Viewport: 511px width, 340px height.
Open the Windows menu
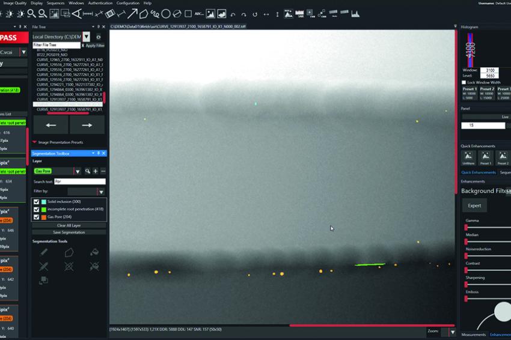(76, 3)
